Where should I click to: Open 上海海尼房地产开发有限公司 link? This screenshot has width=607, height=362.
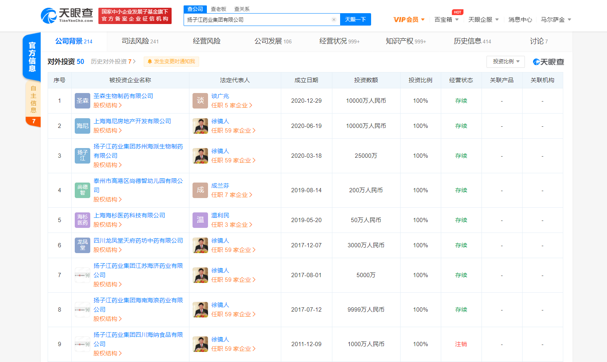(132, 121)
